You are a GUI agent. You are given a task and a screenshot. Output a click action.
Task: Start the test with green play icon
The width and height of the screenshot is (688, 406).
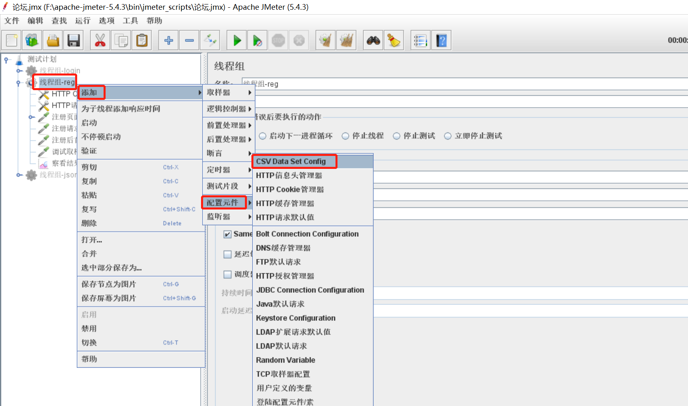pyautogui.click(x=237, y=40)
